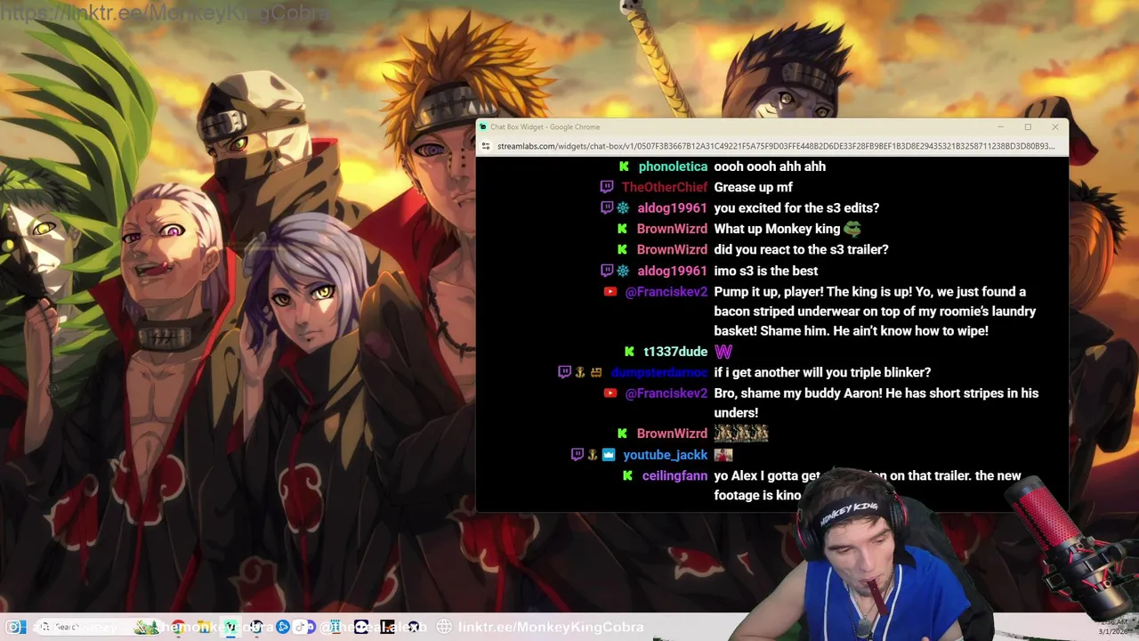Click the Kick badge beside ceilingfann
The height and width of the screenshot is (641, 1139).
click(x=628, y=475)
